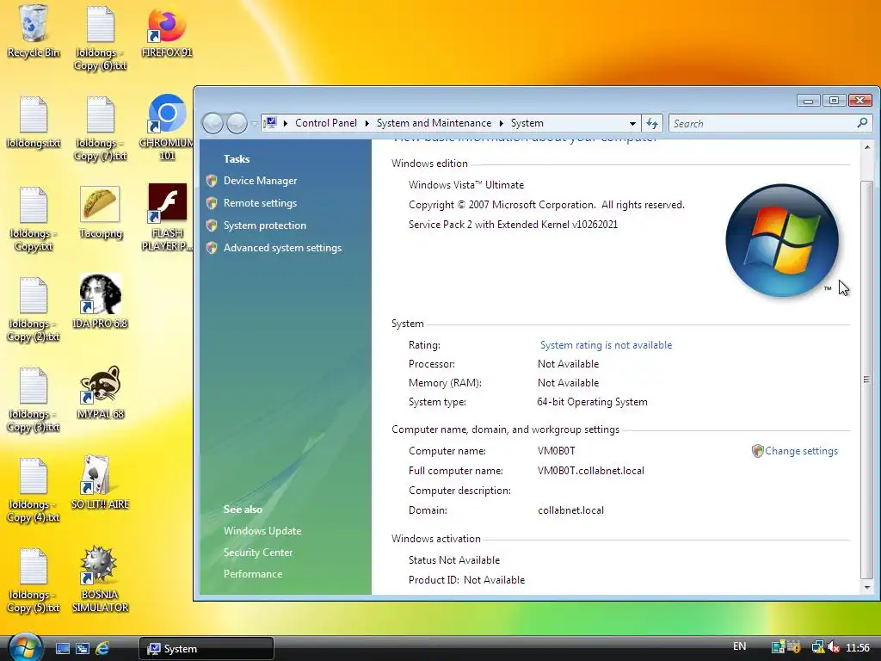Open Performance under See also
Screen dimensions: 881x661
pos(253,574)
